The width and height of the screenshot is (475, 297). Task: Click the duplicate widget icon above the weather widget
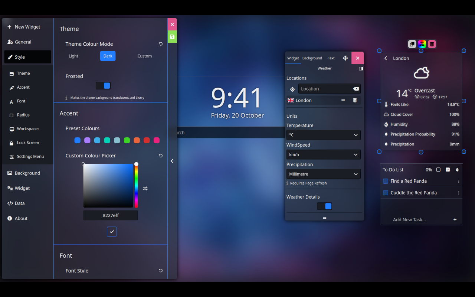point(412,44)
